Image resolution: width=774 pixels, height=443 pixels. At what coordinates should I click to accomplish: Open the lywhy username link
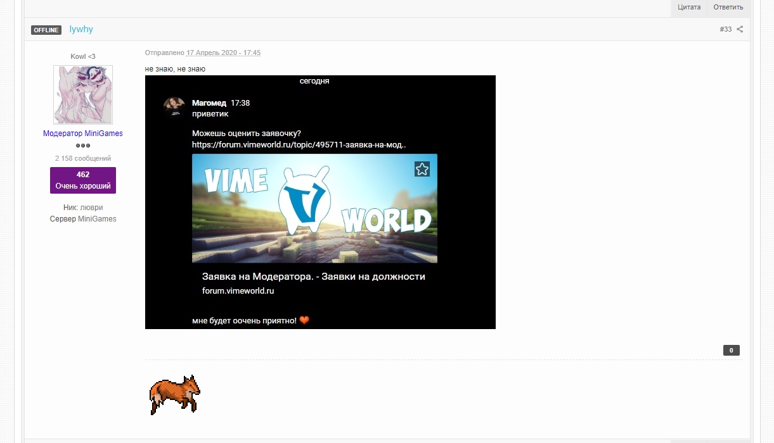[x=81, y=29]
